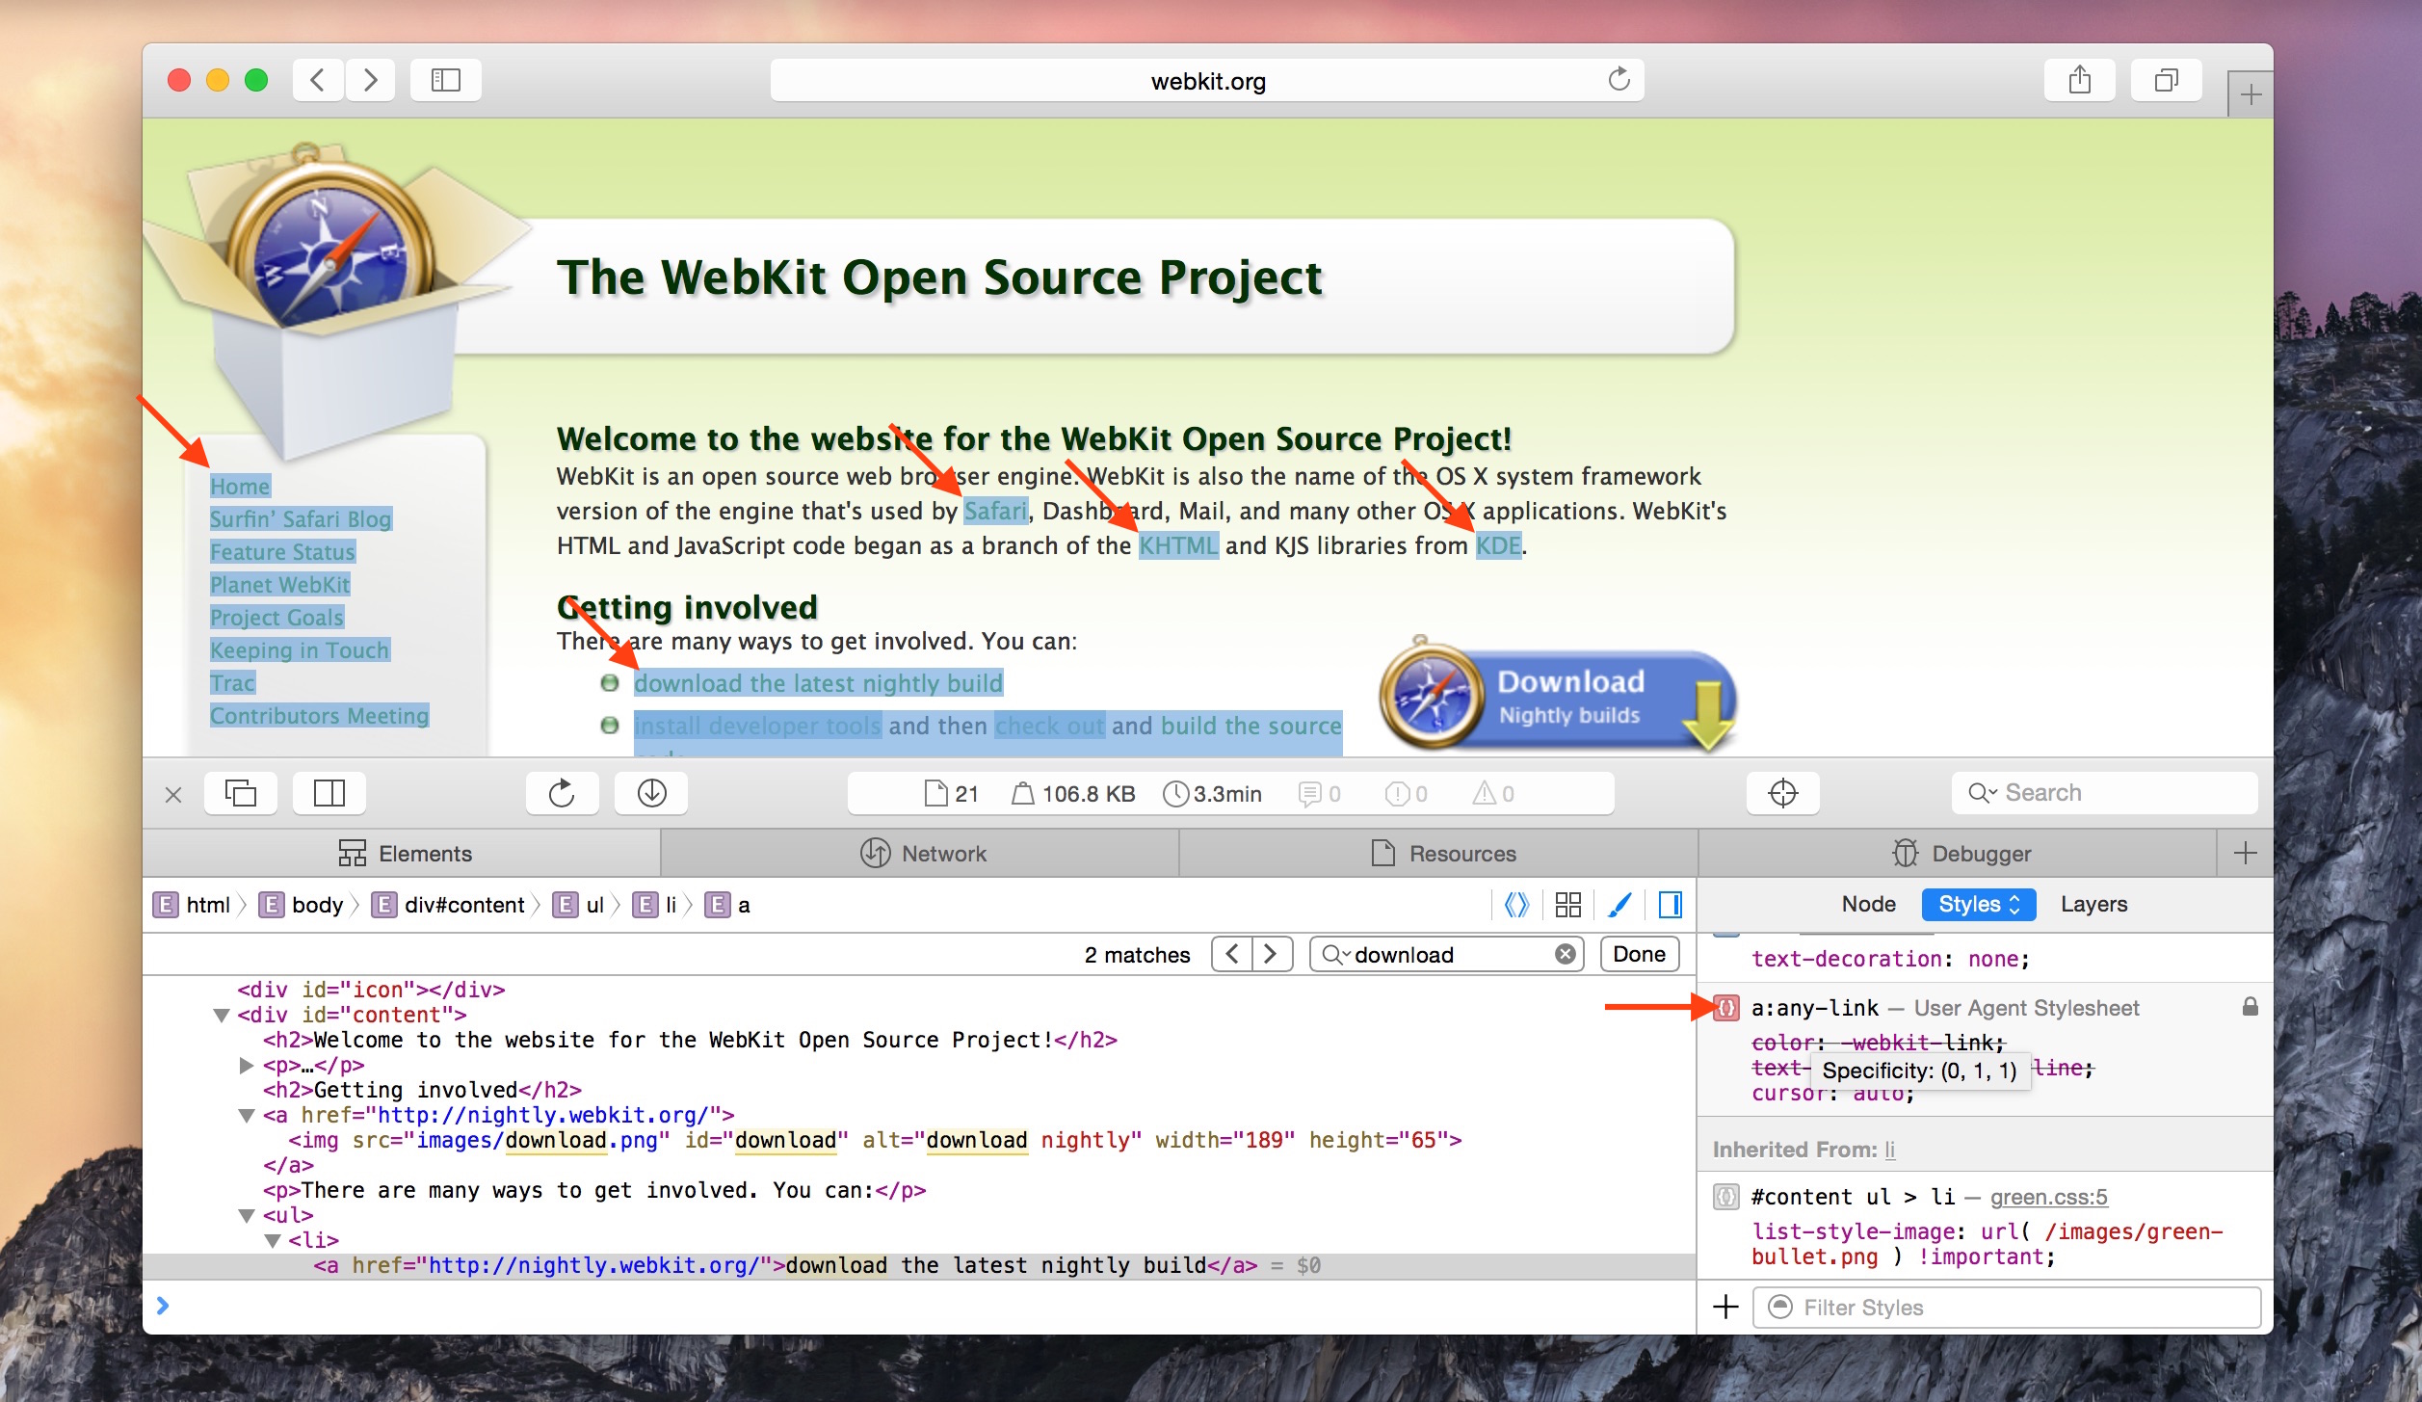Click the shadow DOM brackets icon

tap(1516, 904)
